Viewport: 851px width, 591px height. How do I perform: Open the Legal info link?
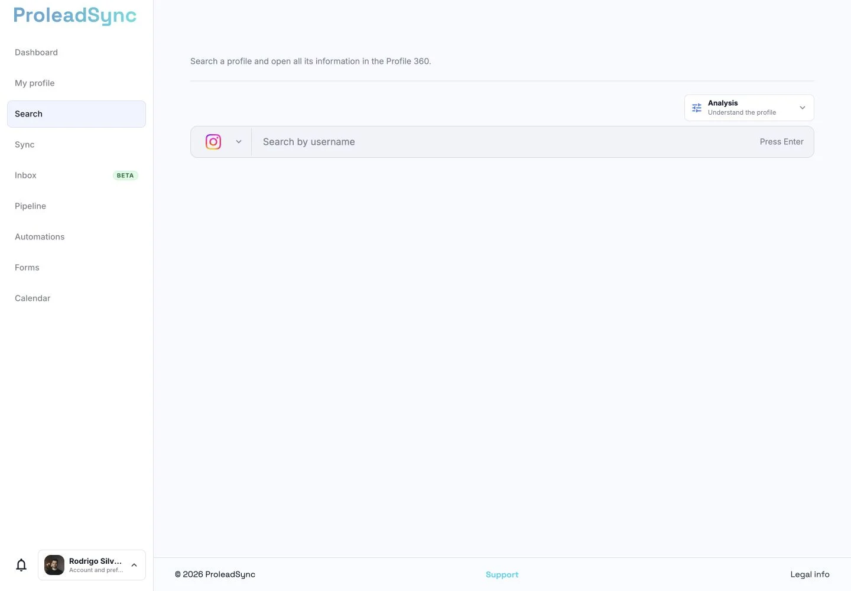[810, 574]
